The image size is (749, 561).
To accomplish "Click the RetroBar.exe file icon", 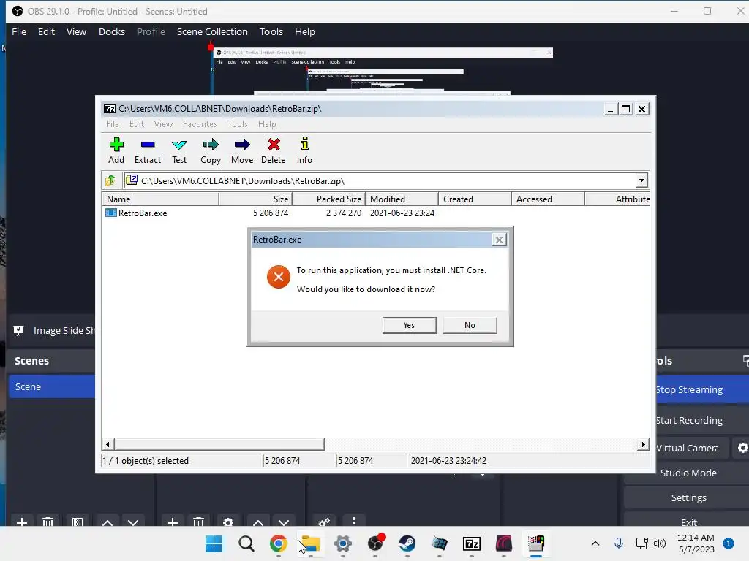I will [111, 213].
